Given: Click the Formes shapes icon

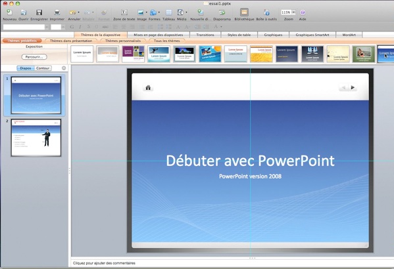Looking at the screenshot, I should tap(153, 12).
